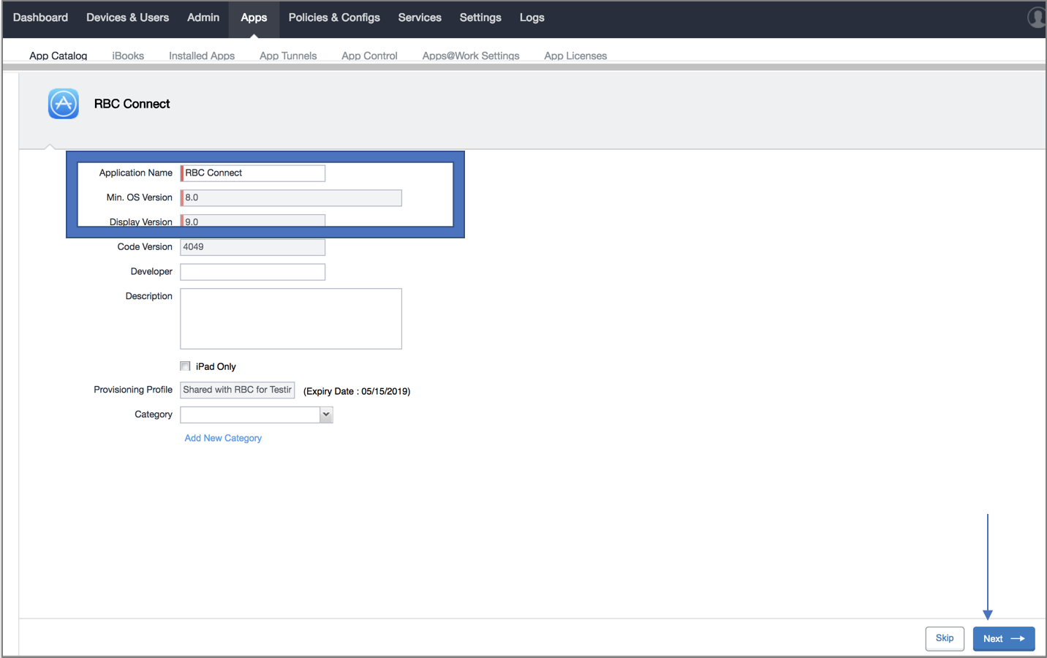Open Policies & Configs
This screenshot has height=658, width=1047.
[334, 18]
